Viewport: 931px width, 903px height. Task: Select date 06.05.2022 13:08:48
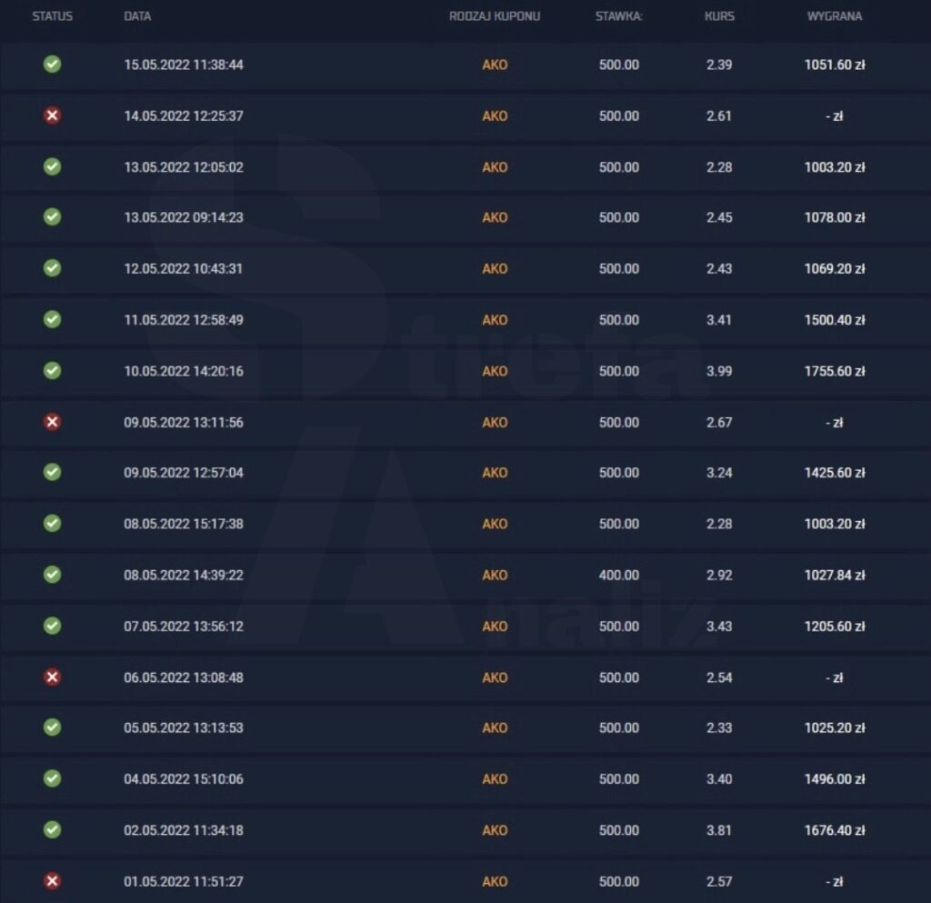point(184,677)
